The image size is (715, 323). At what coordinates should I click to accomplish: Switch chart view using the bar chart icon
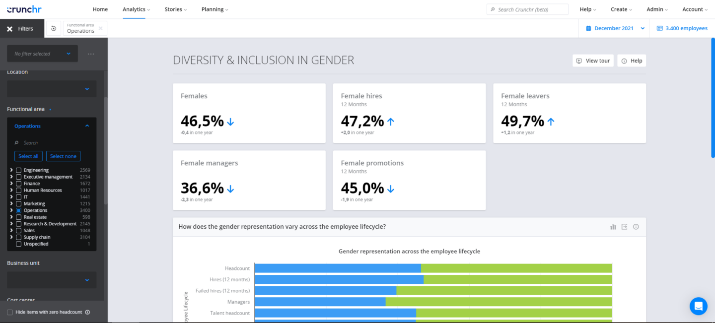coord(613,227)
